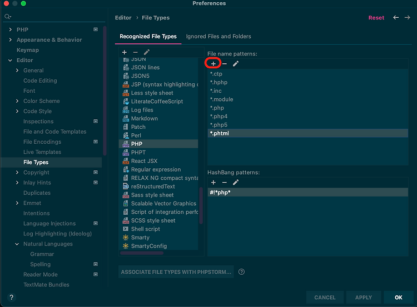Select the #!*php* HashBang pattern
Screen dimensions: 417x307
coord(307,192)
